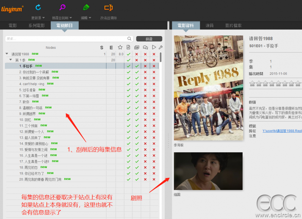Open 搜尋並刮削 dropdown menu

(62, 18)
